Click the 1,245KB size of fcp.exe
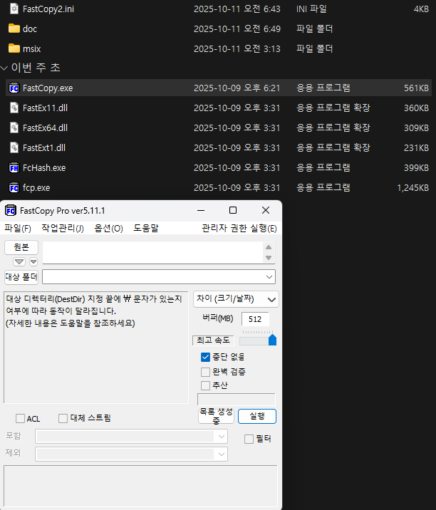 pyautogui.click(x=413, y=187)
